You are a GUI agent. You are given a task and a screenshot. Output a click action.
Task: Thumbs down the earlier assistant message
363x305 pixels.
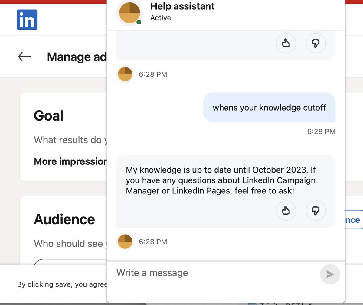316,43
